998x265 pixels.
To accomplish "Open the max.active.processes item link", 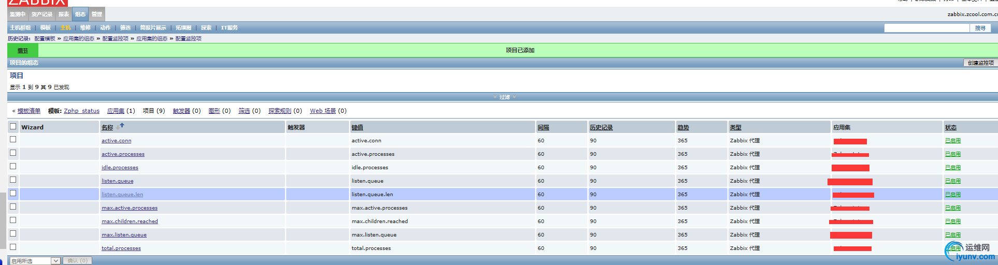I will pyautogui.click(x=130, y=208).
